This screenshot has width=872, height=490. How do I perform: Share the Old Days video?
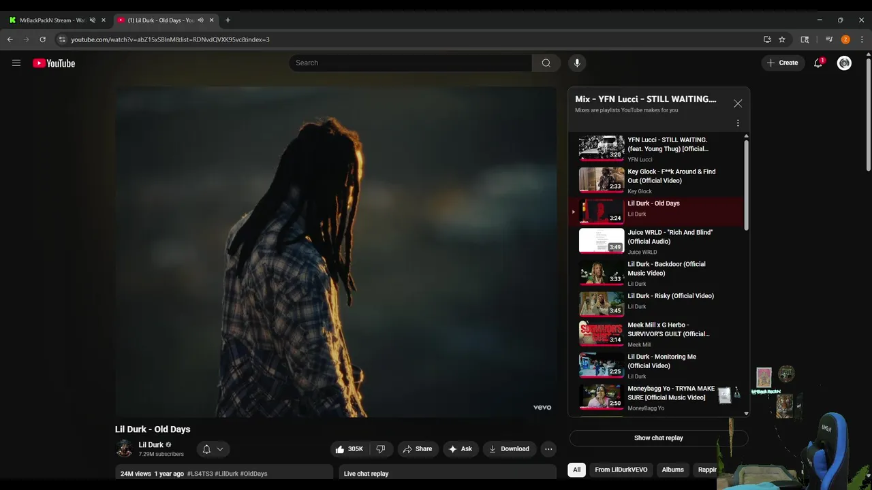click(x=418, y=449)
